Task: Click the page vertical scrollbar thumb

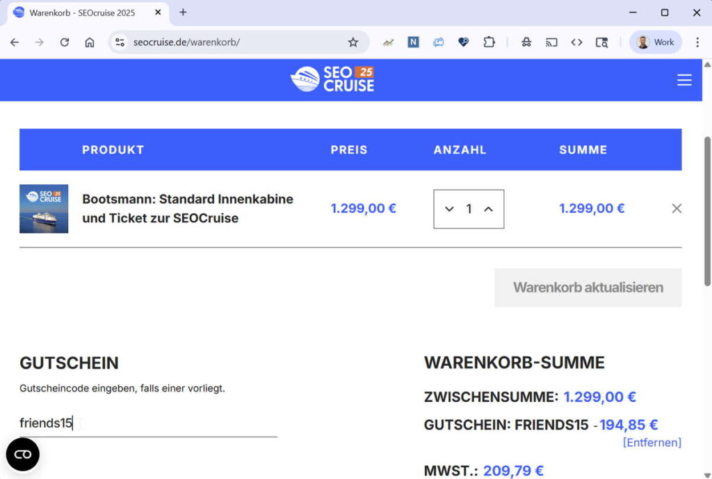Action: (707, 211)
